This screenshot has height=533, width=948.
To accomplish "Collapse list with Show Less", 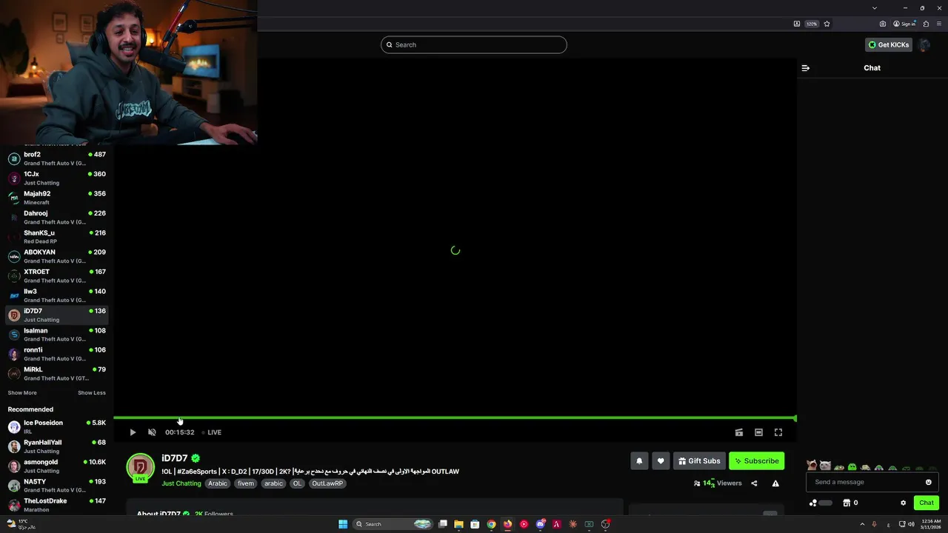I will [92, 393].
